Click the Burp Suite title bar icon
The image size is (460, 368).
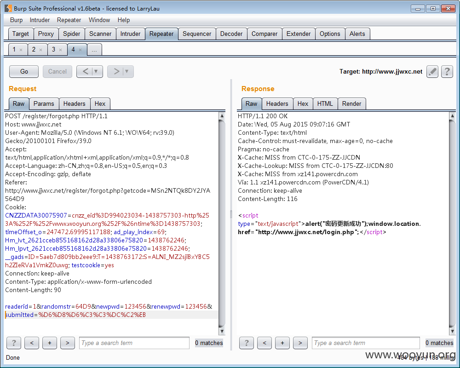click(x=8, y=8)
